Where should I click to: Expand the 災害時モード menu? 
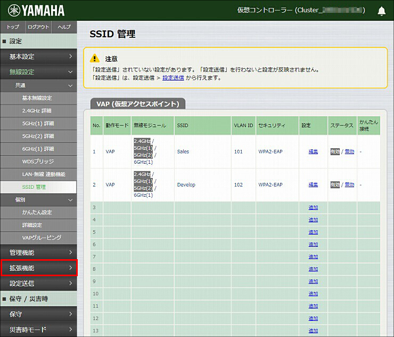38,330
